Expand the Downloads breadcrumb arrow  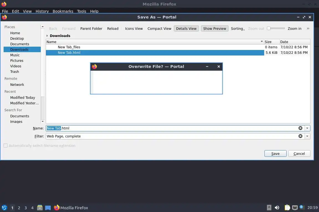(47, 36)
